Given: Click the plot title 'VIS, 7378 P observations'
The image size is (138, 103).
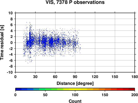Looking at the screenshot, I should coord(75,2).
